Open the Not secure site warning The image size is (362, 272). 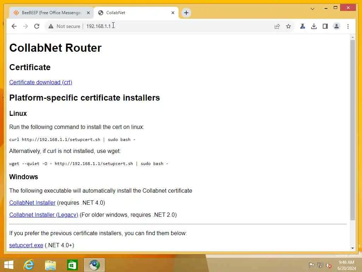[x=64, y=26]
